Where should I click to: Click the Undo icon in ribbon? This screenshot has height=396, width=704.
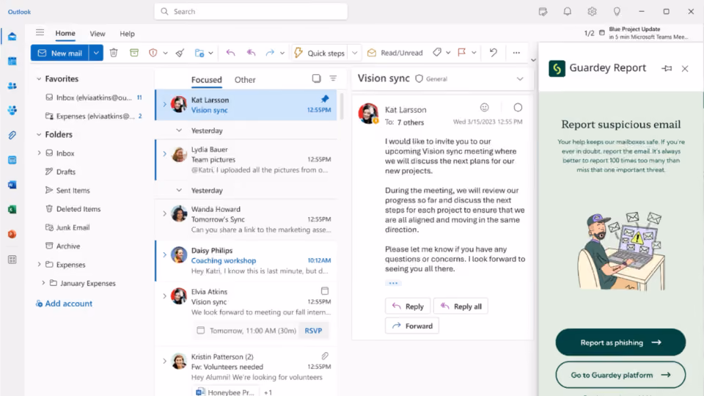[494, 52]
